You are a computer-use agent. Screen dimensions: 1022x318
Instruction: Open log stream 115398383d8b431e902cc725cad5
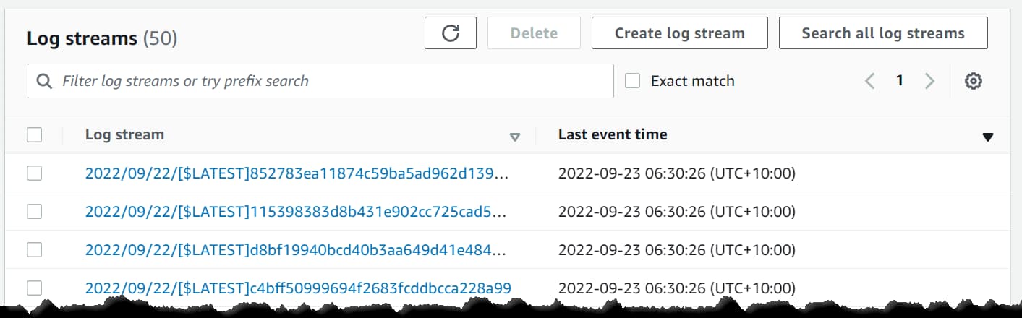(296, 212)
